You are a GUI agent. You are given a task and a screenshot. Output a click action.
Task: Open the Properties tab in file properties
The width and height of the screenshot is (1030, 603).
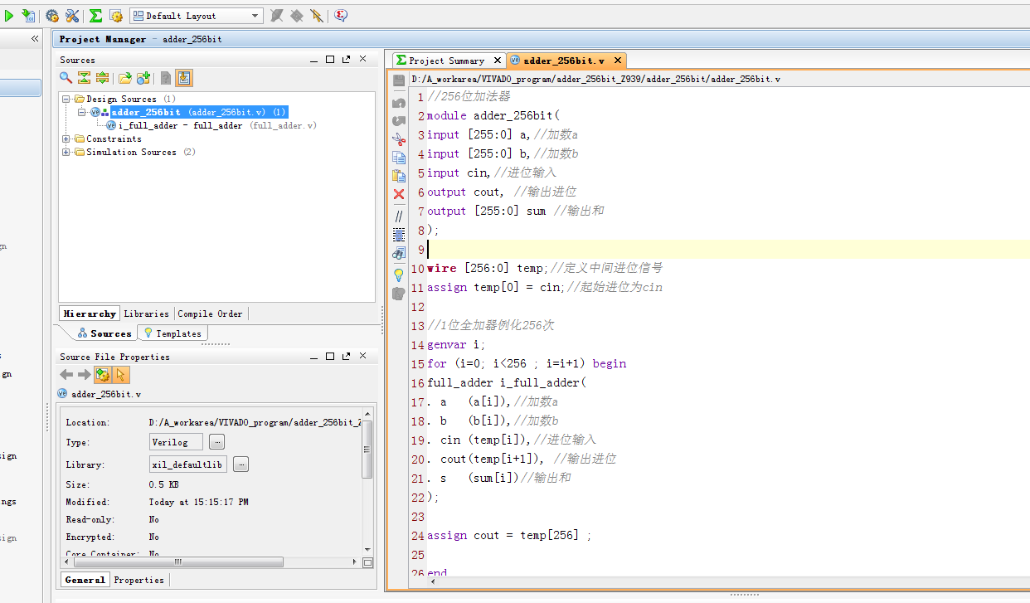(139, 580)
